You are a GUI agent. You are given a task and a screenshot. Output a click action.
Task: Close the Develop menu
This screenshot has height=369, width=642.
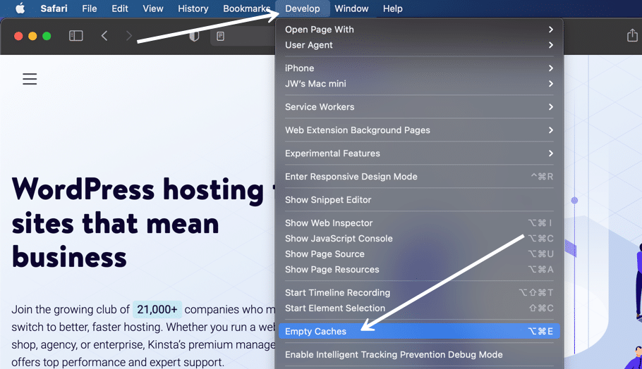click(302, 8)
